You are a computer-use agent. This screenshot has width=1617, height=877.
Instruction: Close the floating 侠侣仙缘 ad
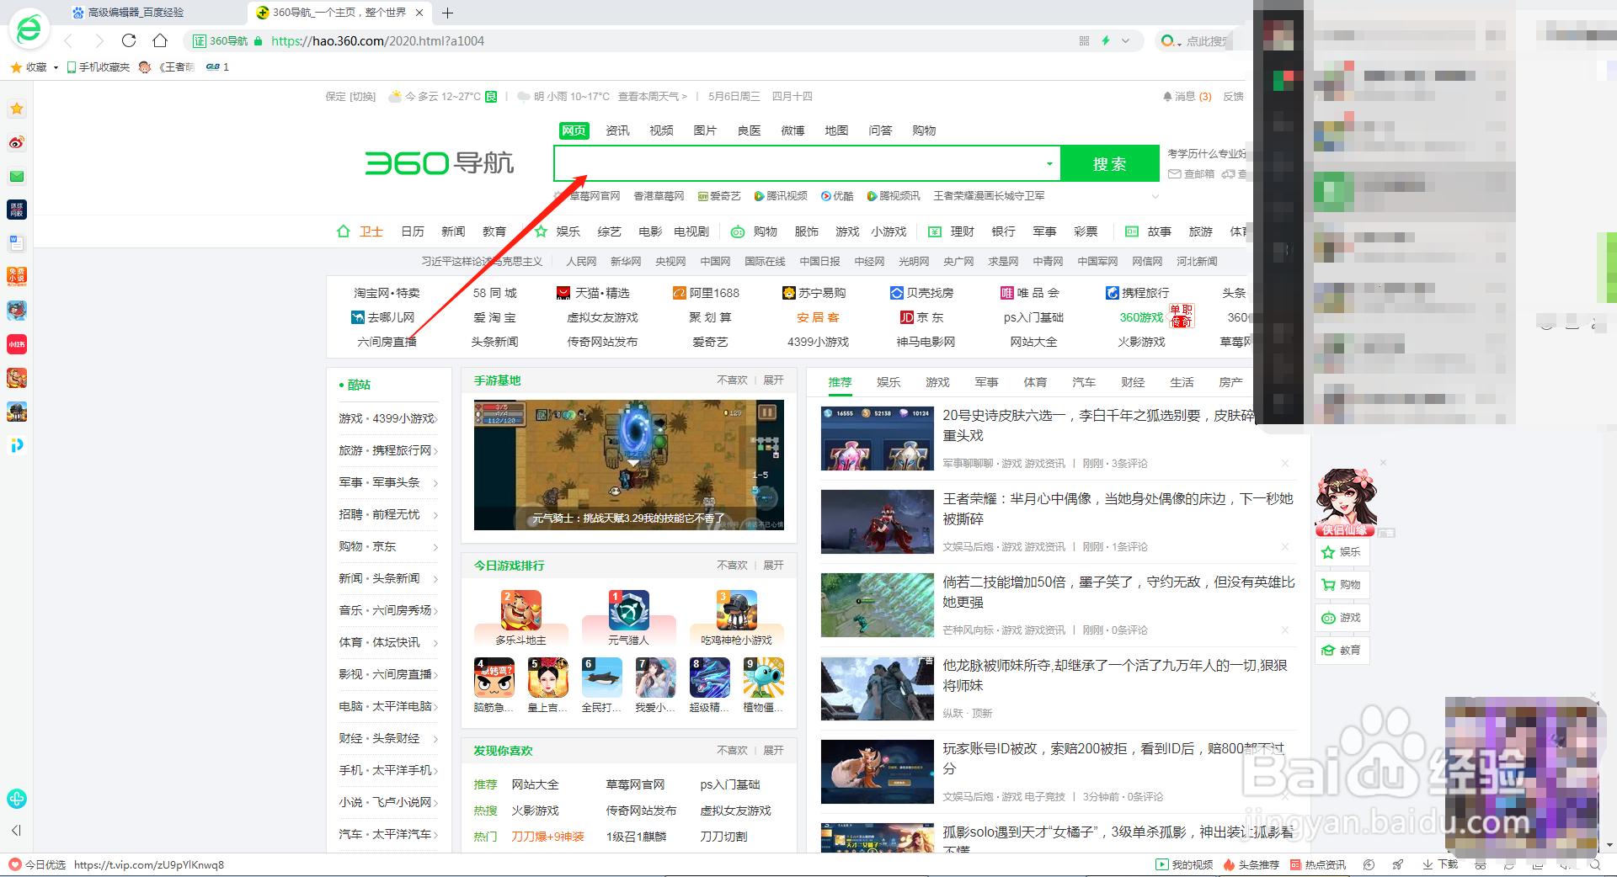tap(1383, 463)
